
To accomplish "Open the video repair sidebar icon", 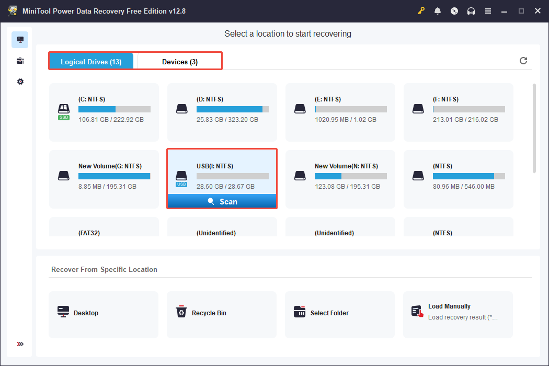I will (20, 61).
